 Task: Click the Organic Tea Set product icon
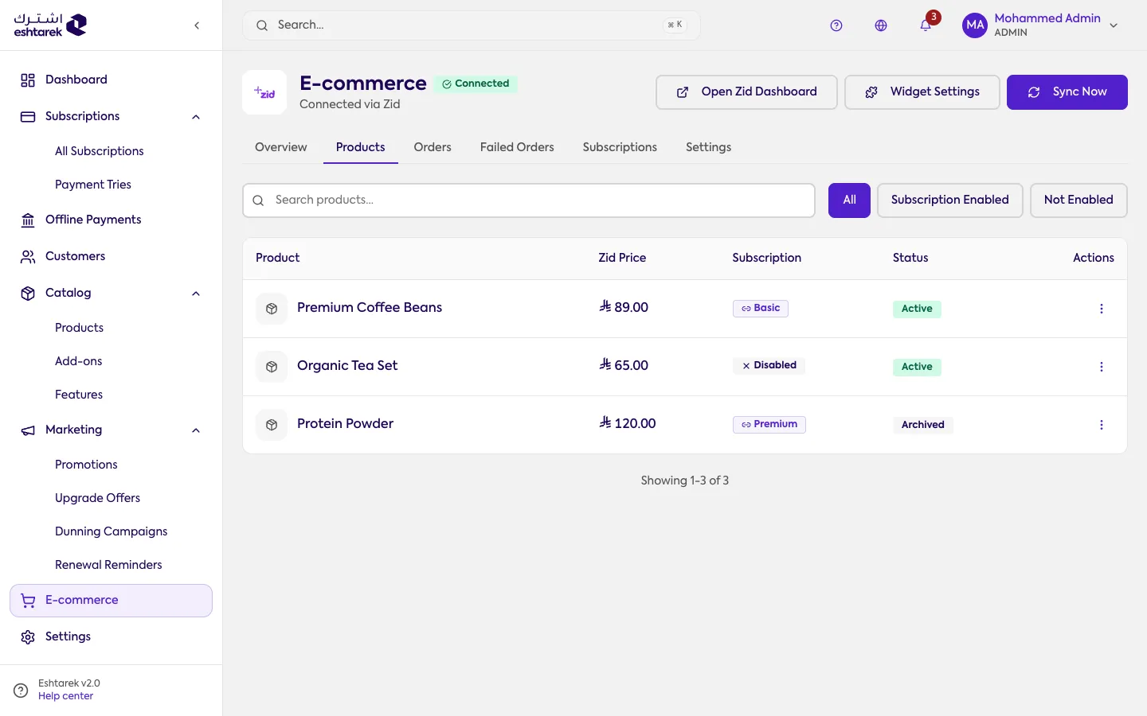[x=272, y=367]
